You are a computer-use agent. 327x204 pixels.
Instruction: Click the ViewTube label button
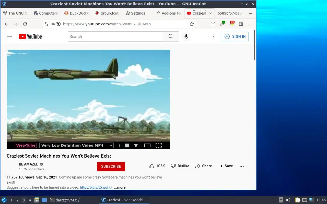click(26, 145)
